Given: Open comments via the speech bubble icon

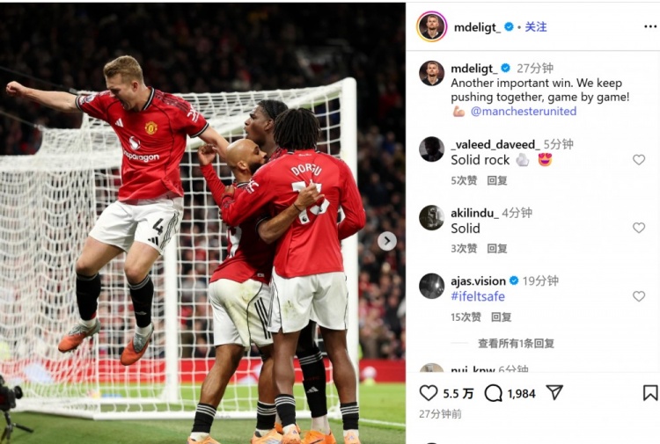Looking at the screenshot, I should (x=493, y=394).
